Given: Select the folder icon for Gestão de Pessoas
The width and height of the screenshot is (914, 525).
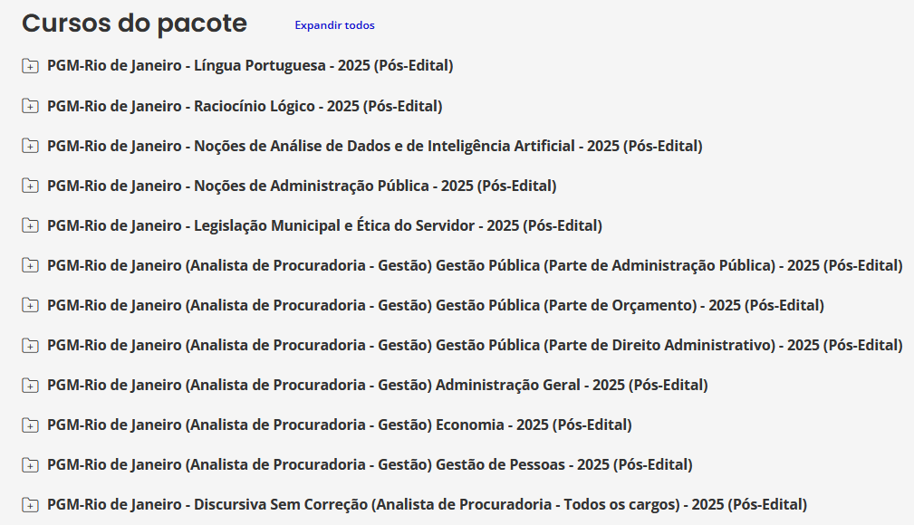Looking at the screenshot, I should click(30, 464).
